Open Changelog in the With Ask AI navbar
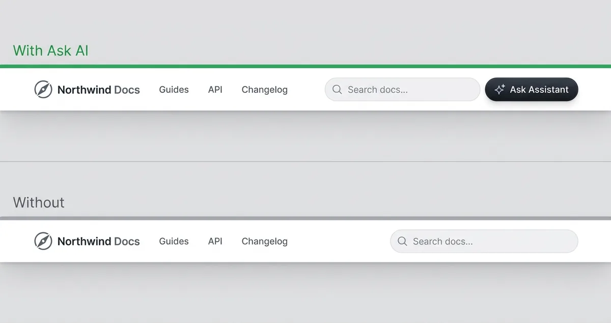 (264, 90)
